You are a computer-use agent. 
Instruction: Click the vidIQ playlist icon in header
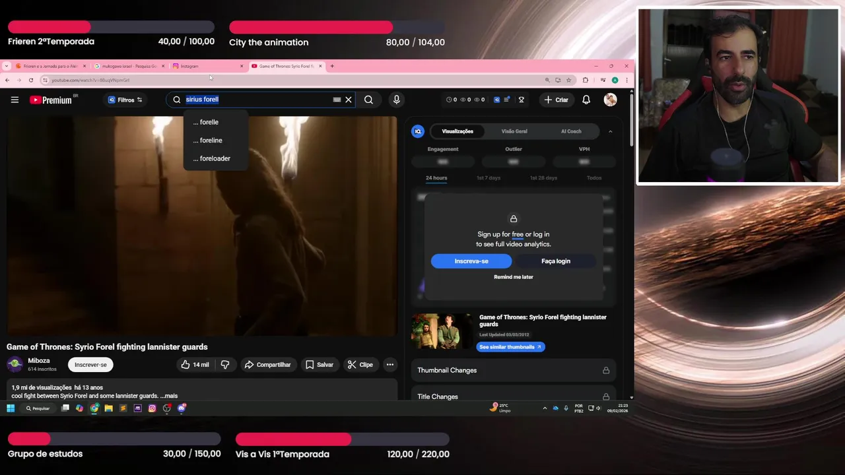coord(506,100)
